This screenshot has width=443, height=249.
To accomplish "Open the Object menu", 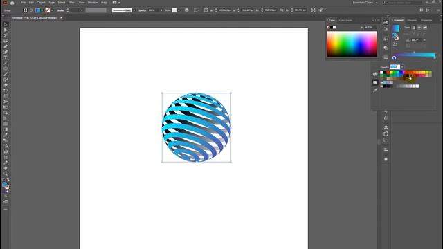I will tap(41, 3).
